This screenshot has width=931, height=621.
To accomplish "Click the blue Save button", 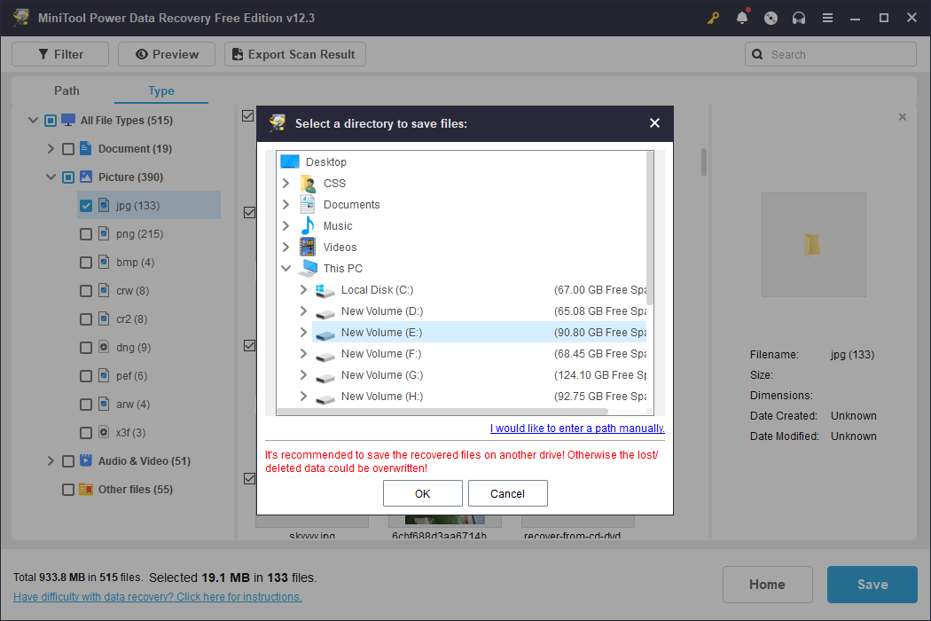I will click(x=872, y=584).
